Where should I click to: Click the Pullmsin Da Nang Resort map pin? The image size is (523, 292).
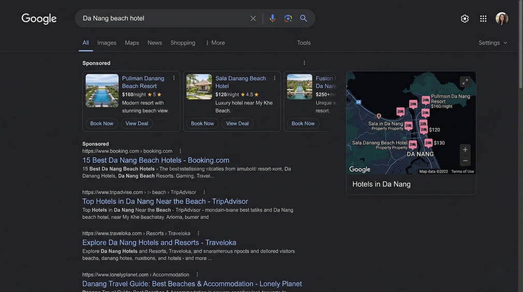(x=426, y=100)
